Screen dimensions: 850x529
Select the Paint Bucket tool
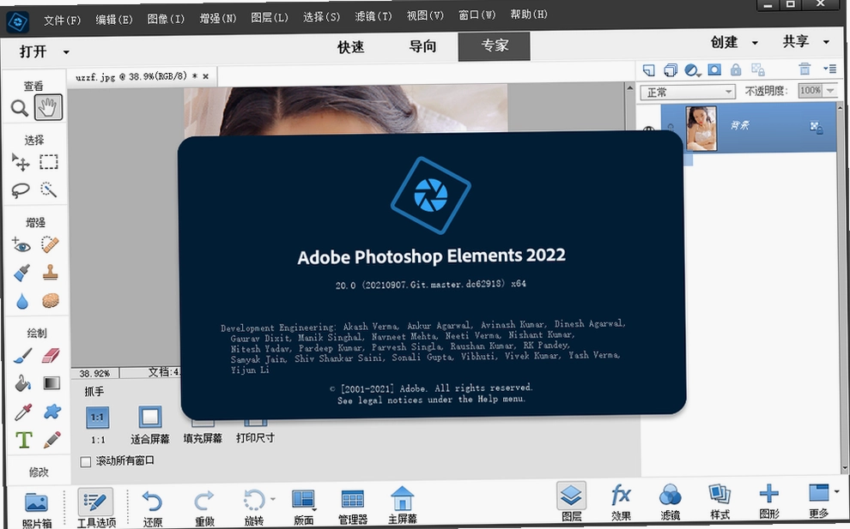[x=23, y=384]
